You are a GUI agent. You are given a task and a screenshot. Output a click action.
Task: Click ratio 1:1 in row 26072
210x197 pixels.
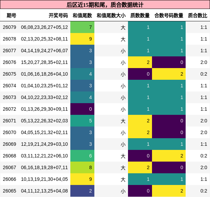click(x=204, y=109)
